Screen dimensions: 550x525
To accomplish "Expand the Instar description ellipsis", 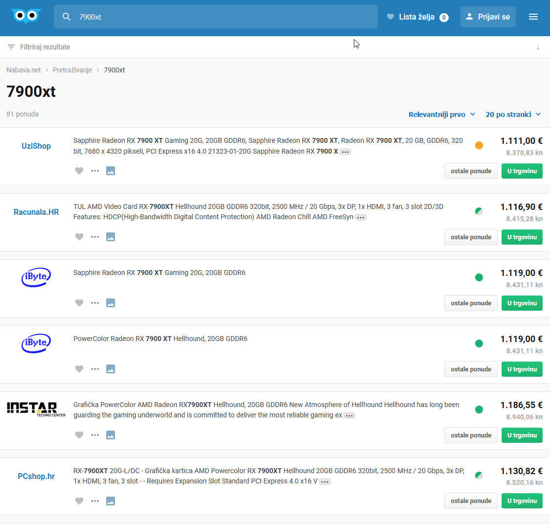I will [x=349, y=415].
